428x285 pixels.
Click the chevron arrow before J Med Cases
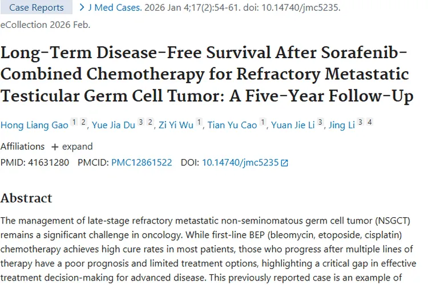coord(82,7)
